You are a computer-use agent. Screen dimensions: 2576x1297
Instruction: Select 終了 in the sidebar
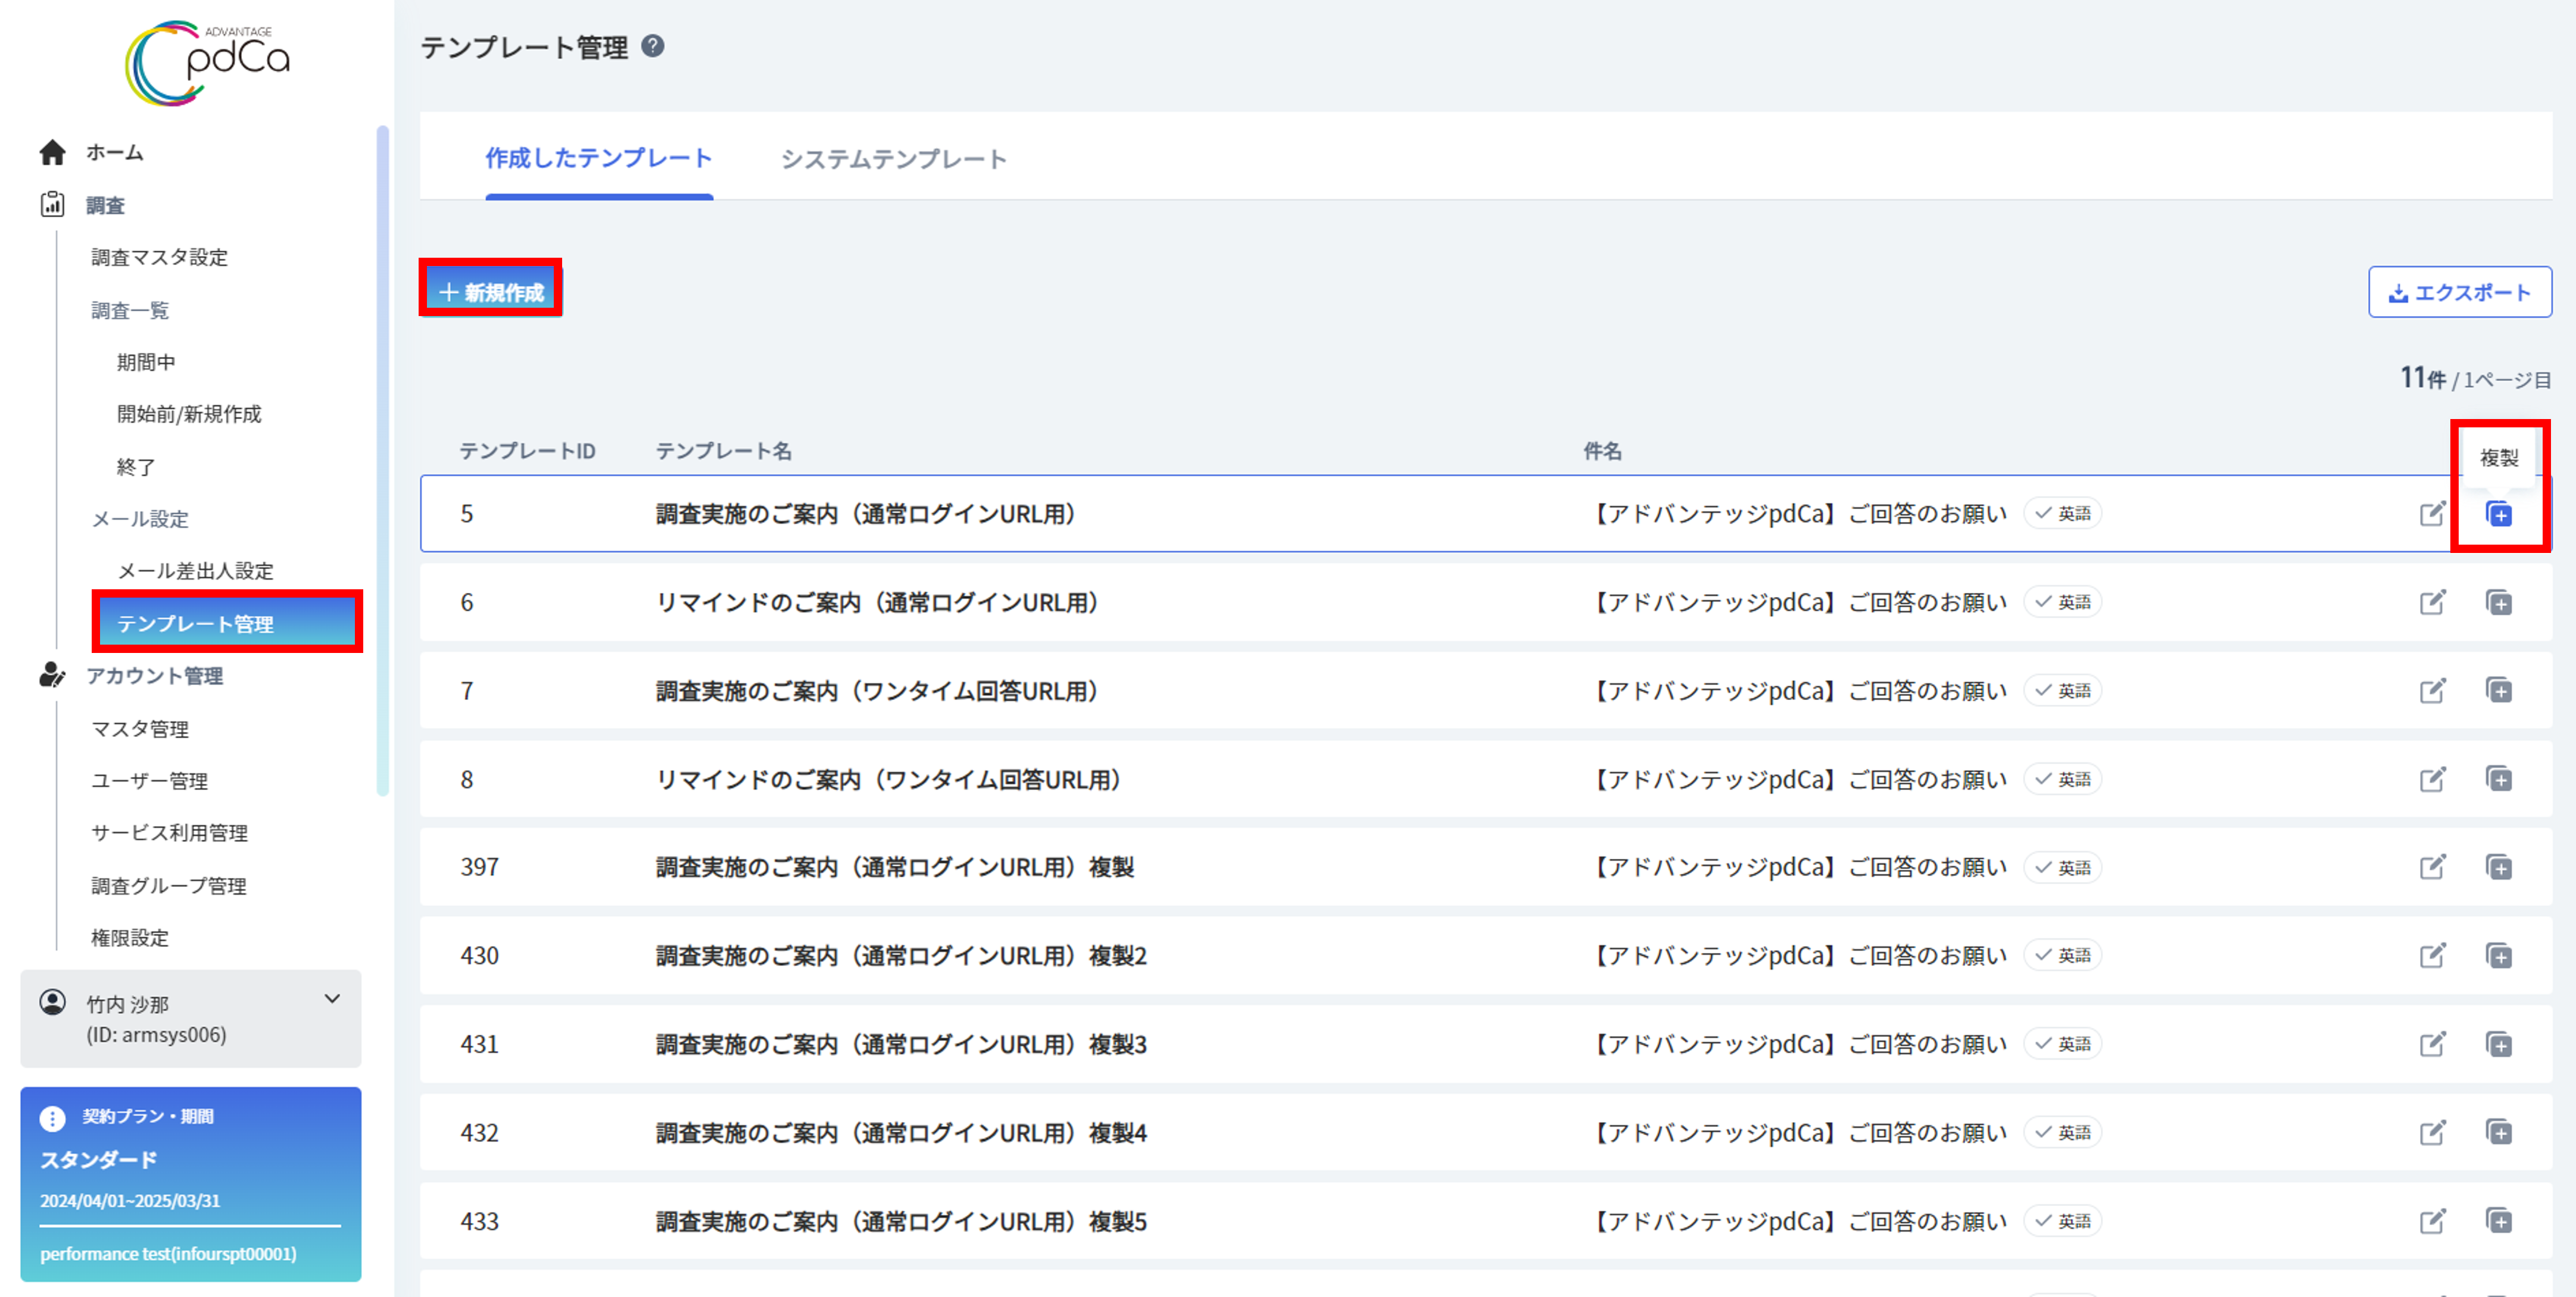[x=136, y=467]
